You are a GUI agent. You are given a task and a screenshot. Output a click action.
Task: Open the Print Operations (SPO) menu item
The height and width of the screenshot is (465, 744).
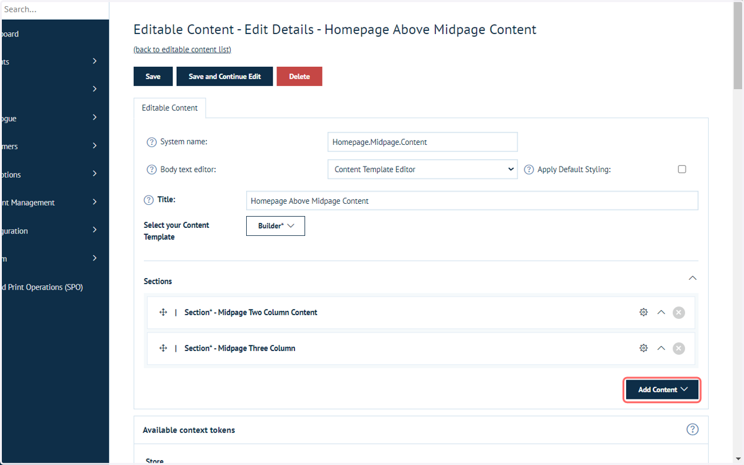pos(42,287)
